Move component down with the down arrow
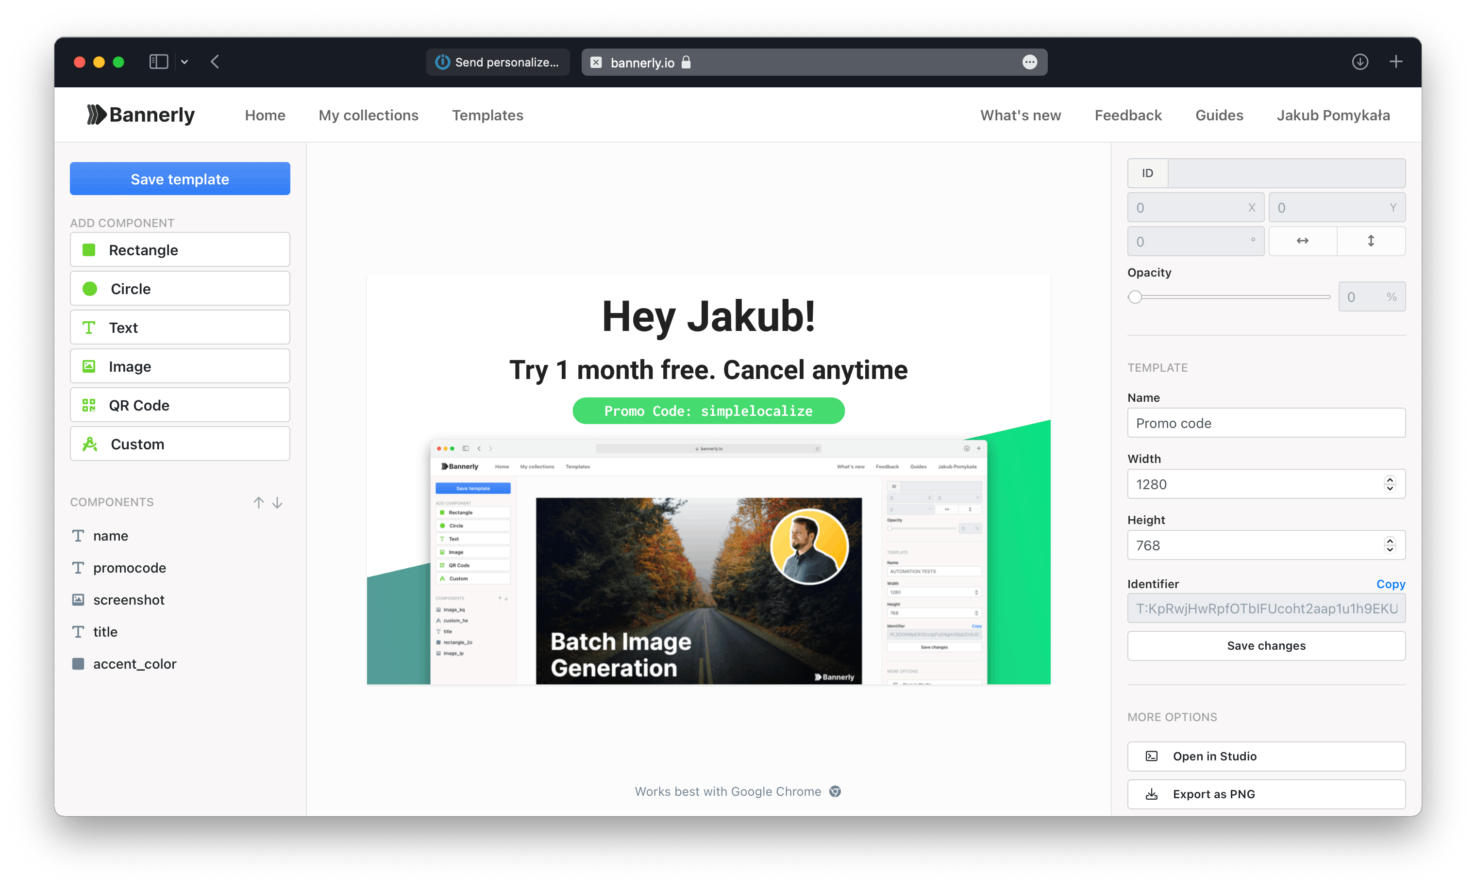 (x=277, y=503)
